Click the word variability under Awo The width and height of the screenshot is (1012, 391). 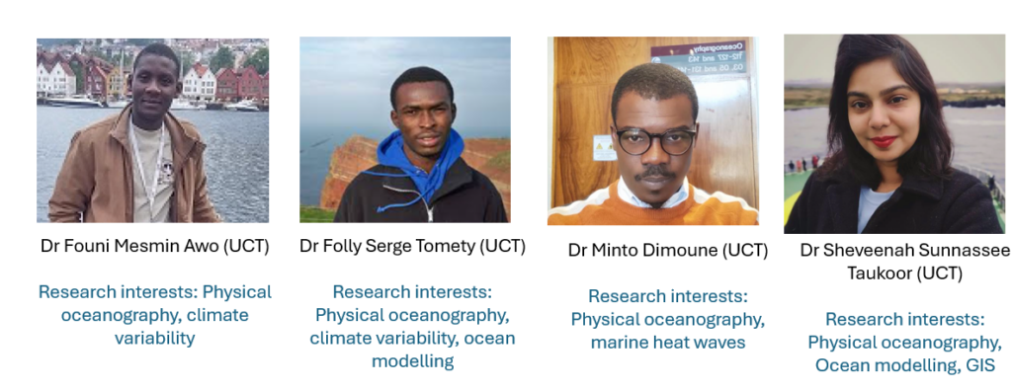[155, 338]
